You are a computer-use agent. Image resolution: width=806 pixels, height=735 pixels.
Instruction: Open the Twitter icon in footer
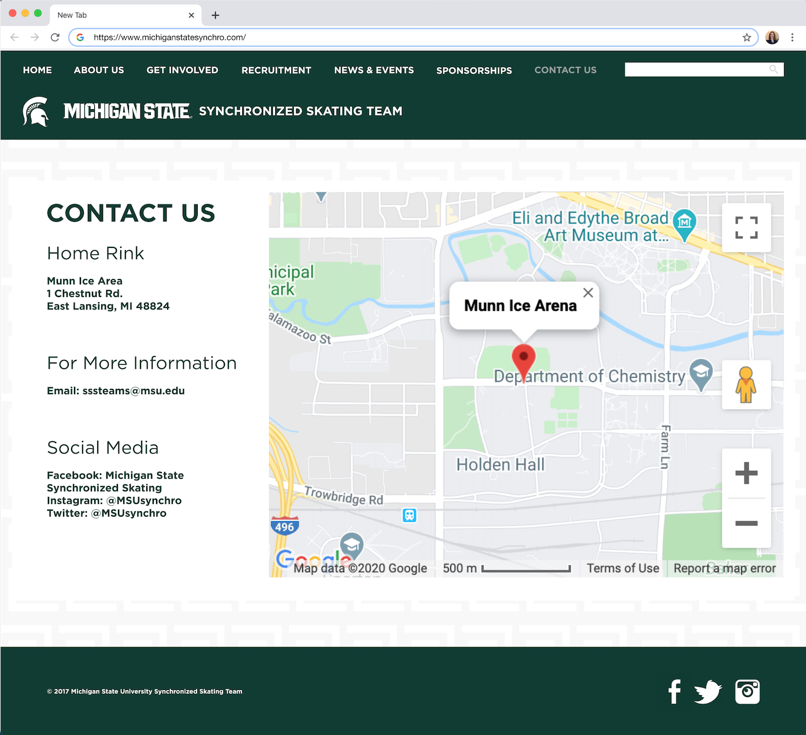708,692
